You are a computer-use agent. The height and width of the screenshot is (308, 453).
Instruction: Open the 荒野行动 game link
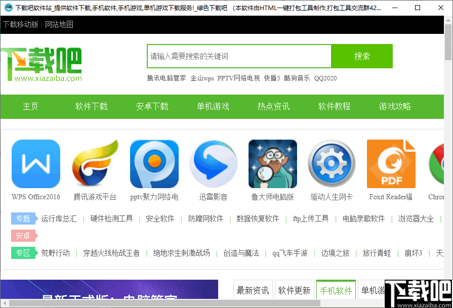point(56,252)
